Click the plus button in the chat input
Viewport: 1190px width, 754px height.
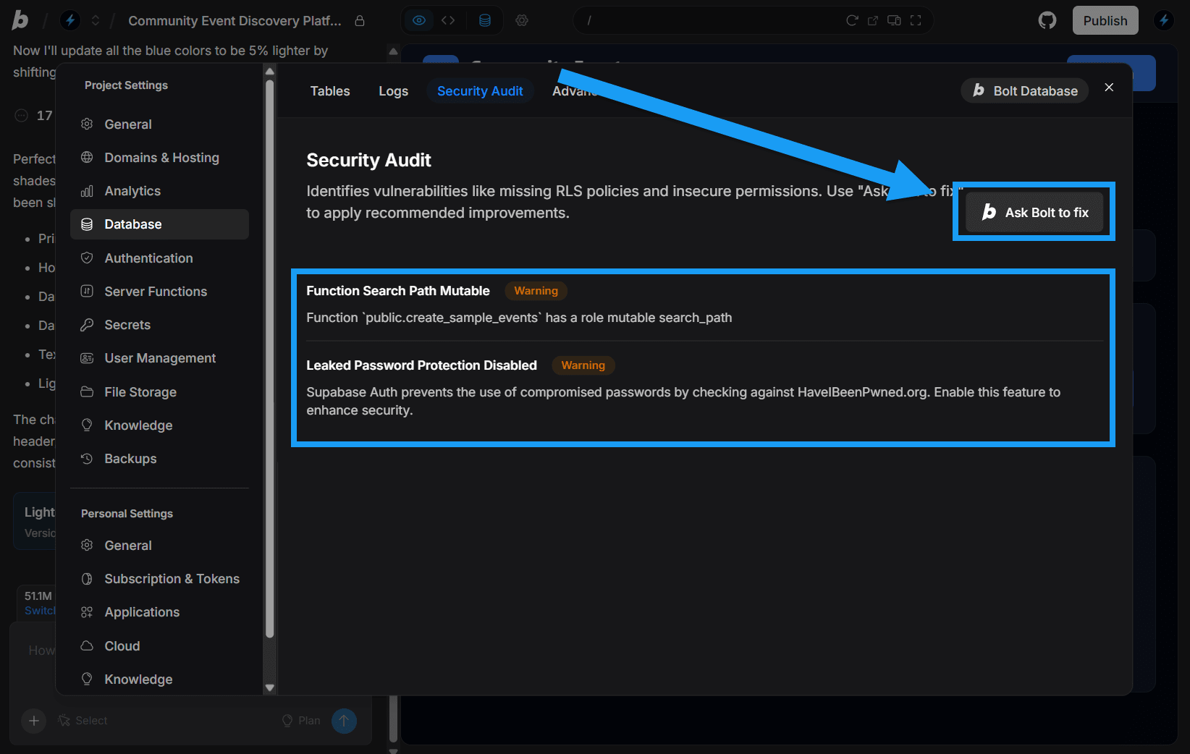tap(33, 721)
